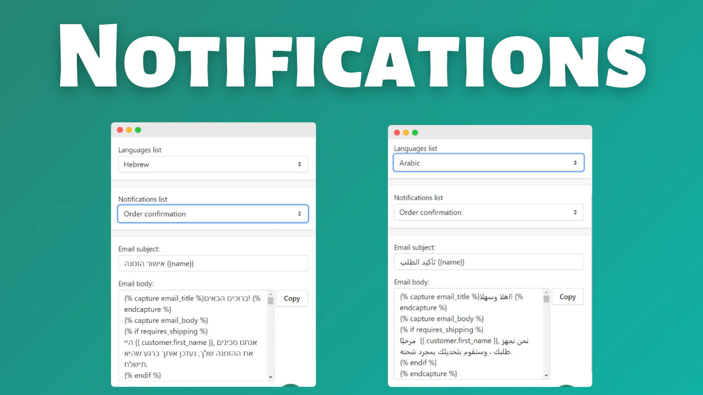Screen dimensions: 703x395
Task: Click the stepper arrows on the Arabic notifications selector
Action: pyautogui.click(x=576, y=212)
